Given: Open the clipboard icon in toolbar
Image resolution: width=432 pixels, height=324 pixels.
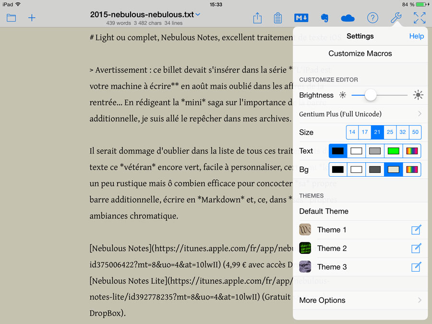Looking at the screenshot, I should coord(278,18).
